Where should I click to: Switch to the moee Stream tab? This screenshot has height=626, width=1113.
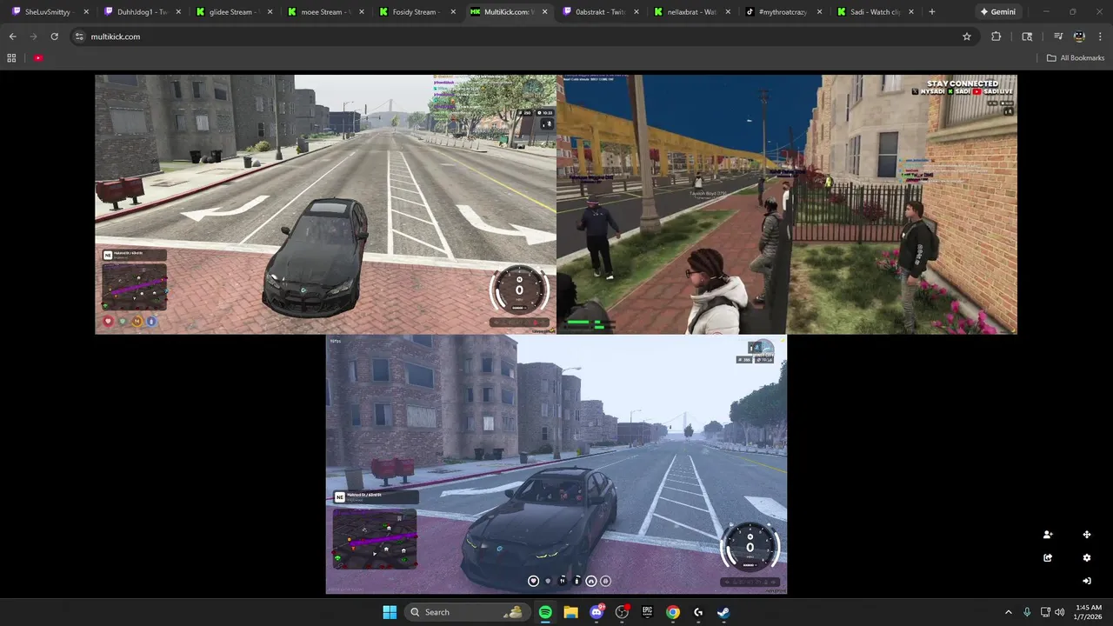pos(326,12)
